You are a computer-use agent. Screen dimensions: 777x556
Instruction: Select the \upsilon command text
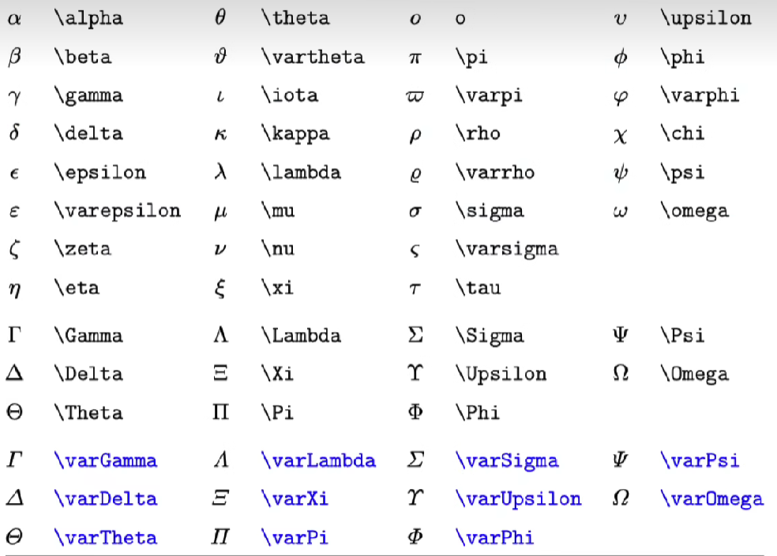click(x=706, y=19)
